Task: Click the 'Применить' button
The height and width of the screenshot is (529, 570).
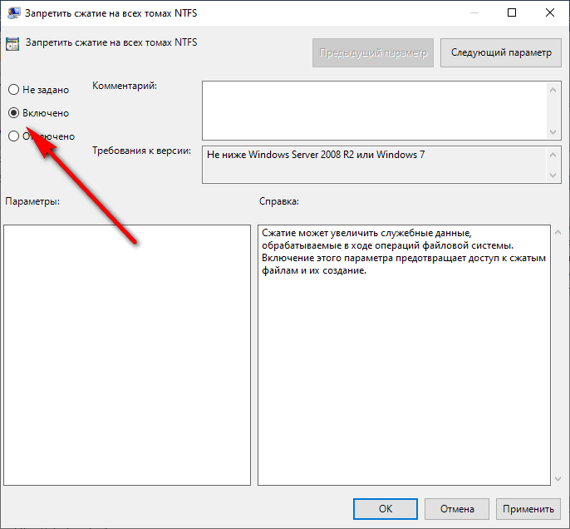Action: [528, 509]
